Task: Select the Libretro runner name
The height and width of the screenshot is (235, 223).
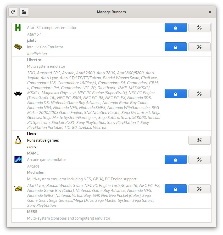Action: (x=34, y=60)
